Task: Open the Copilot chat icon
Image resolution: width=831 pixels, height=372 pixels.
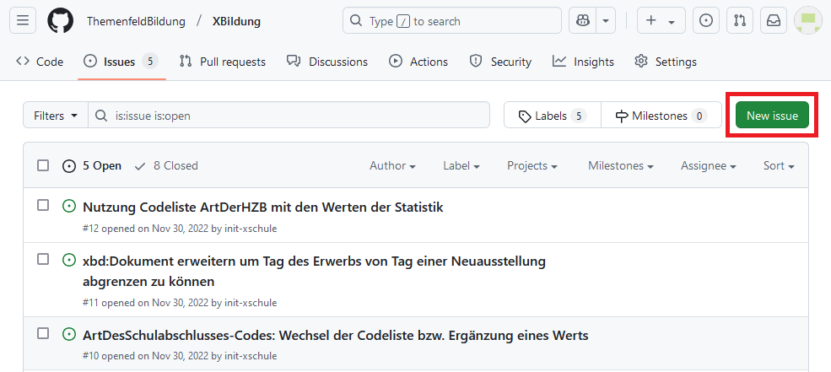Action: [582, 20]
